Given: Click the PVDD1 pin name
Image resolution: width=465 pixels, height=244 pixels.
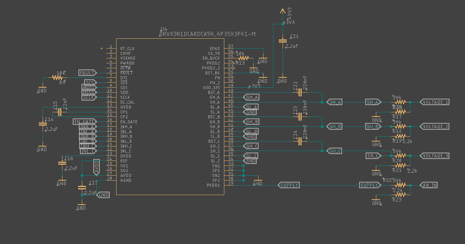Looking at the screenshot, I should (x=213, y=185).
